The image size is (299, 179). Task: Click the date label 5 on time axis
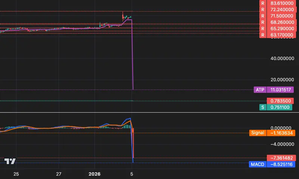tap(132, 174)
